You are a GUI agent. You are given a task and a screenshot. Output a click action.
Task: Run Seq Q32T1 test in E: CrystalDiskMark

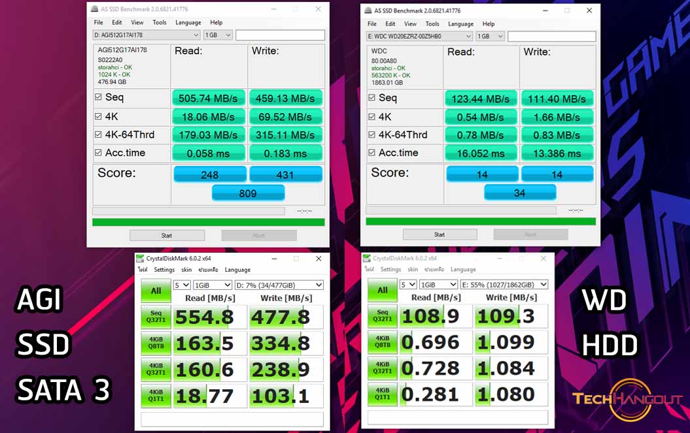click(x=383, y=316)
